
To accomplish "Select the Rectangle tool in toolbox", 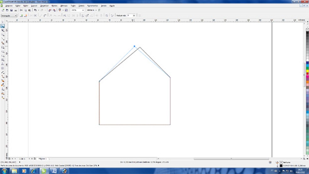I will 3,47.
